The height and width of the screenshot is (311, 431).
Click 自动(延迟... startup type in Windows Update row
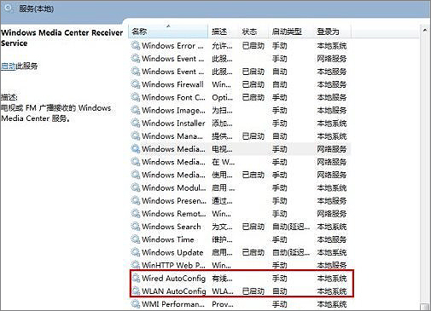pyautogui.click(x=291, y=252)
